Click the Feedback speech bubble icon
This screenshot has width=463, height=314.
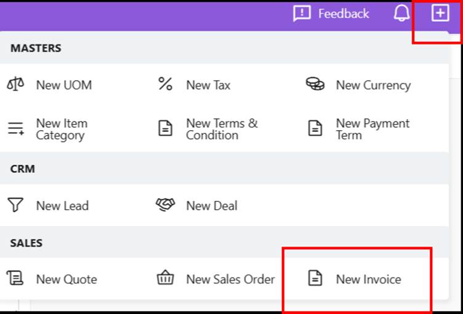(302, 14)
